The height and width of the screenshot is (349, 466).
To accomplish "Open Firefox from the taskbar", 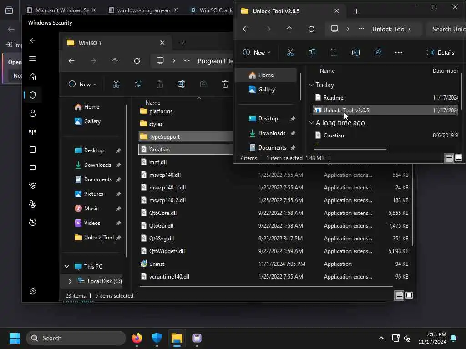I will tap(137, 338).
